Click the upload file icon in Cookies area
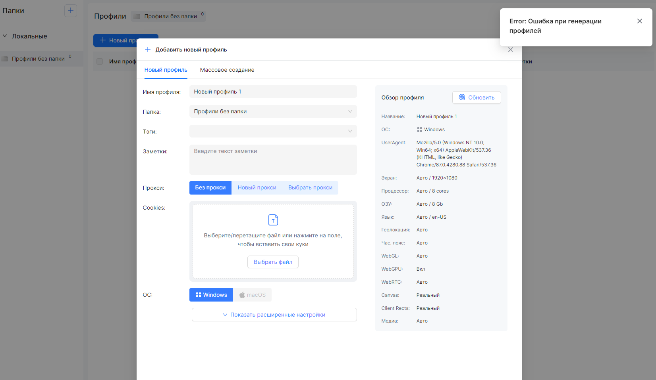This screenshot has width=656, height=380. tap(273, 220)
